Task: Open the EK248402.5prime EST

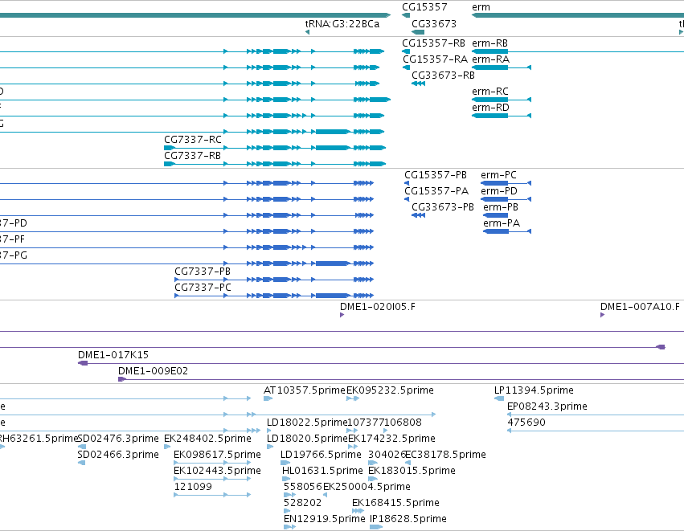Action: [167, 447]
